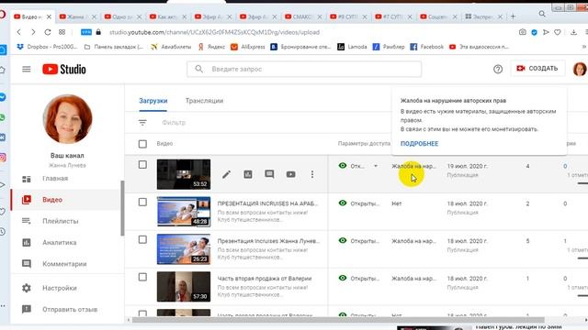
Task: Click the edit pencil icon on first video
Action: tap(226, 174)
